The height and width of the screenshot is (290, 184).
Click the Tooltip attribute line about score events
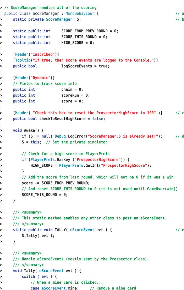86,60
